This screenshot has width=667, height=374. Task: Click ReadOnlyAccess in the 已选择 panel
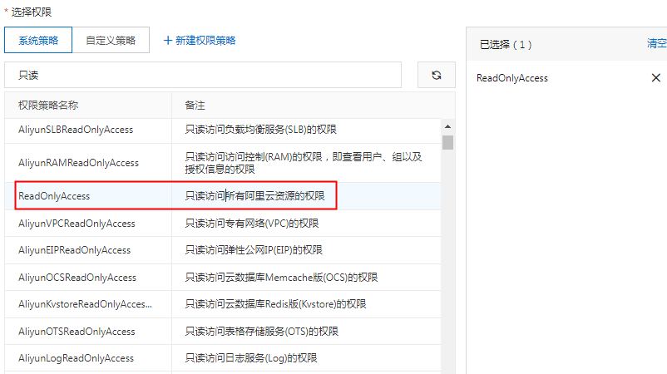coord(512,78)
